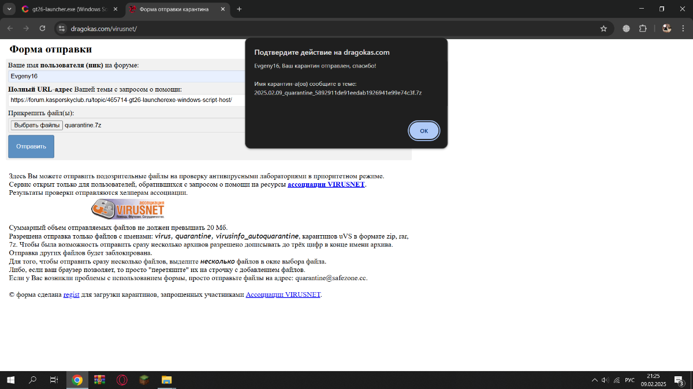Open Windows taskbar search
The width and height of the screenshot is (693, 389).
[32, 380]
